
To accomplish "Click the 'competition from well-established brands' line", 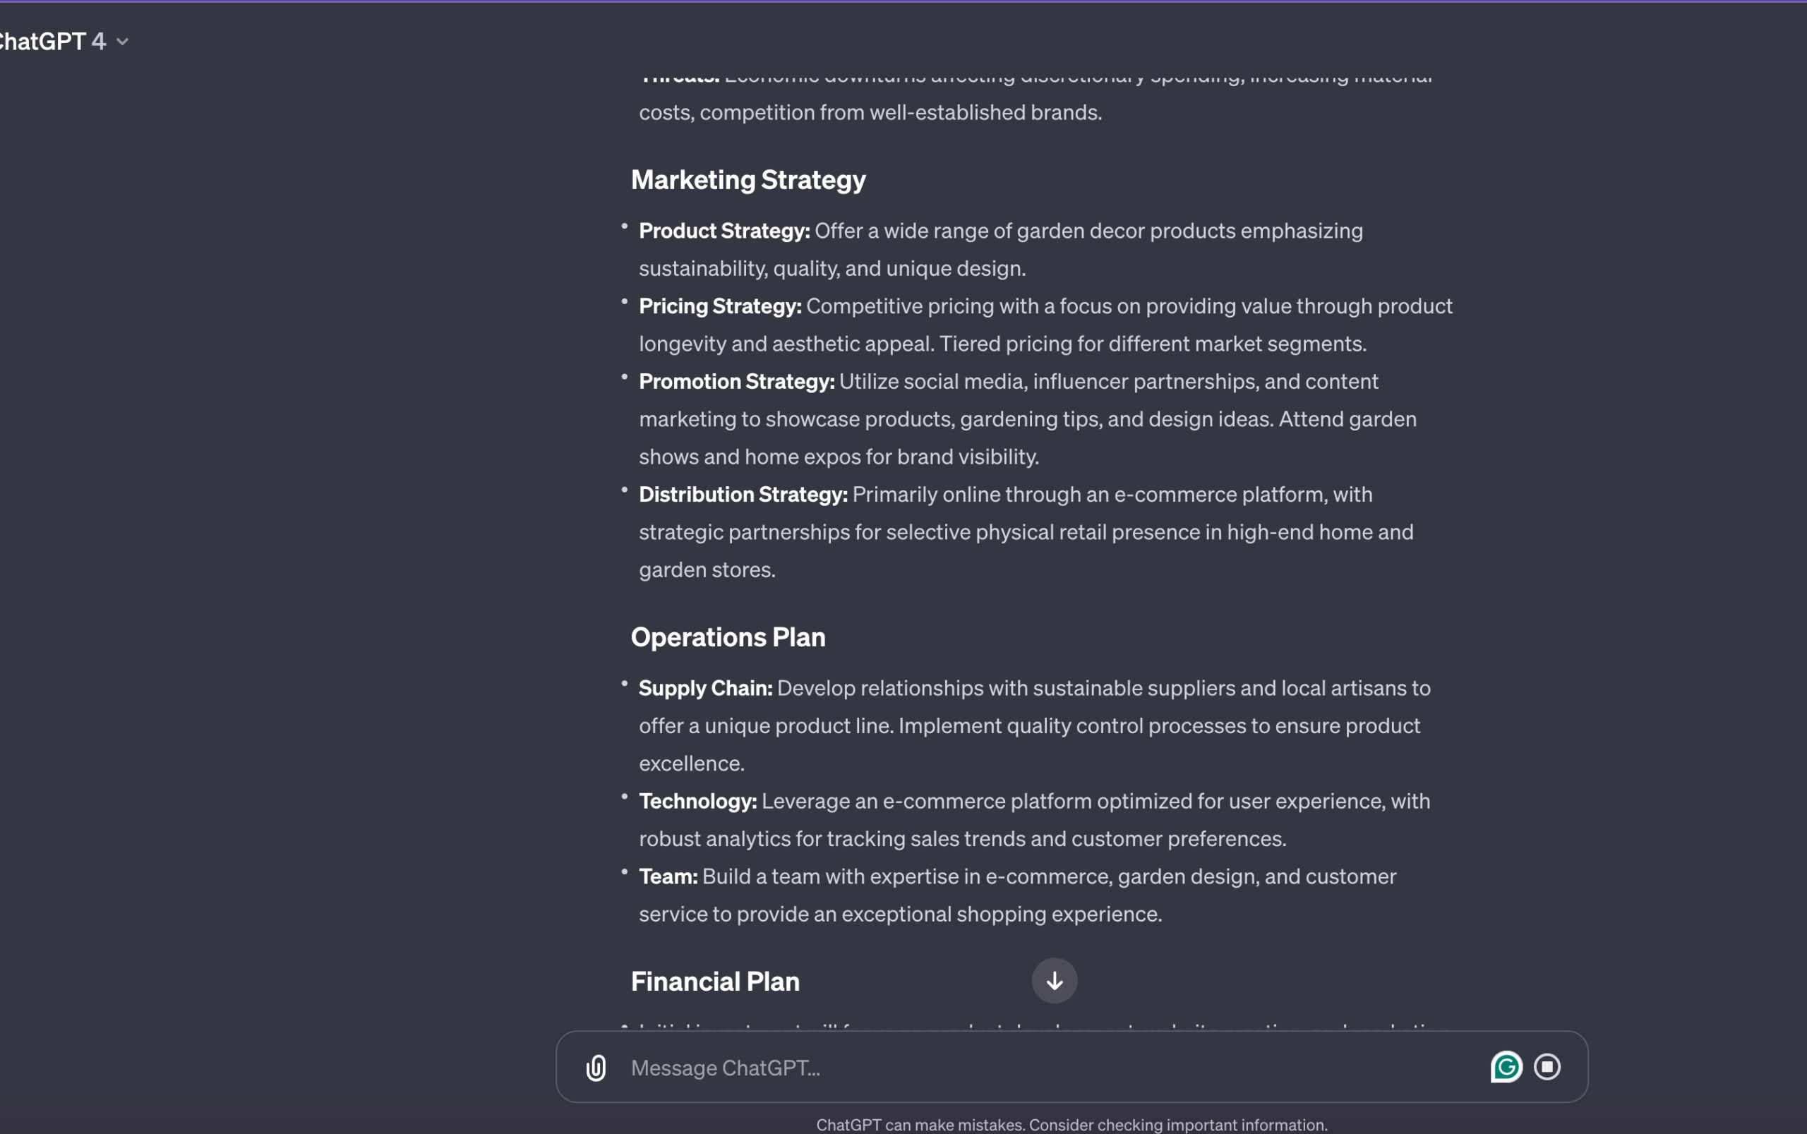I will pos(870,112).
